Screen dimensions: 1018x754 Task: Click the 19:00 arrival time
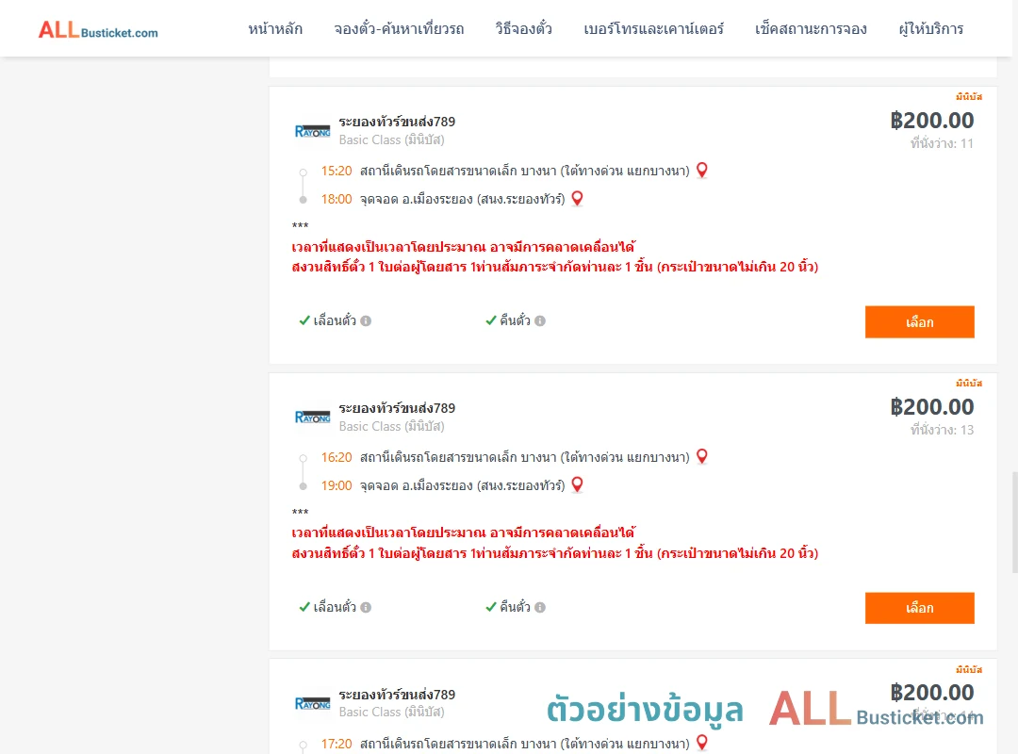click(337, 485)
